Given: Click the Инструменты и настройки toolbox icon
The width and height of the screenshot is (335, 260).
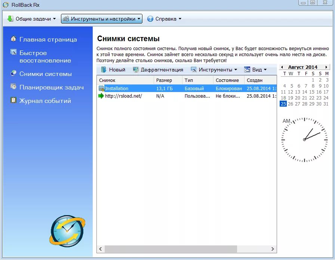Looking at the screenshot, I should (66, 19).
